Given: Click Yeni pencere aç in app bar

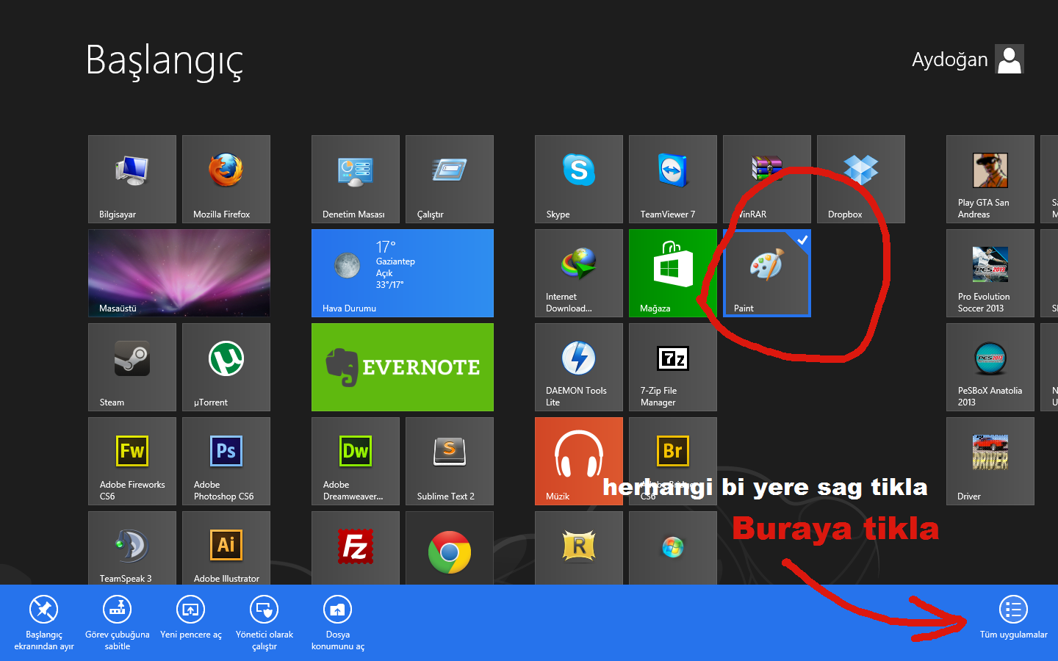Looking at the screenshot, I should tap(191, 617).
